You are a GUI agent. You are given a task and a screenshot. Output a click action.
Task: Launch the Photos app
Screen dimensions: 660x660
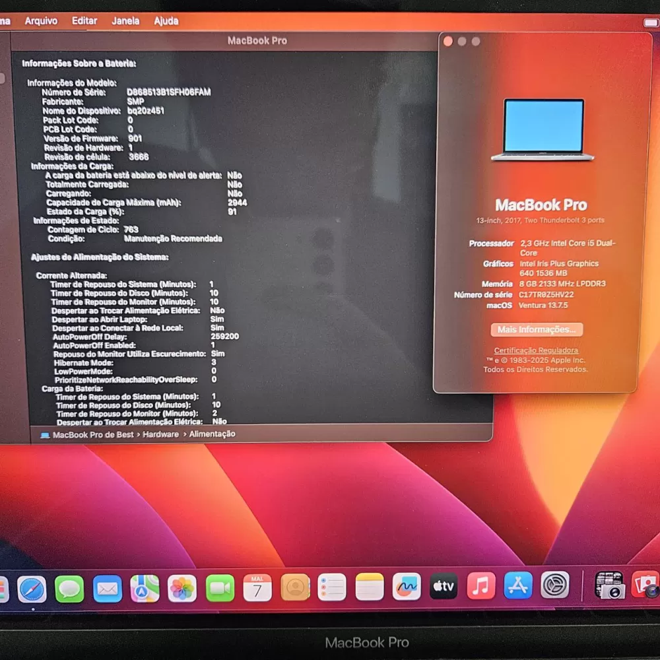(182, 588)
